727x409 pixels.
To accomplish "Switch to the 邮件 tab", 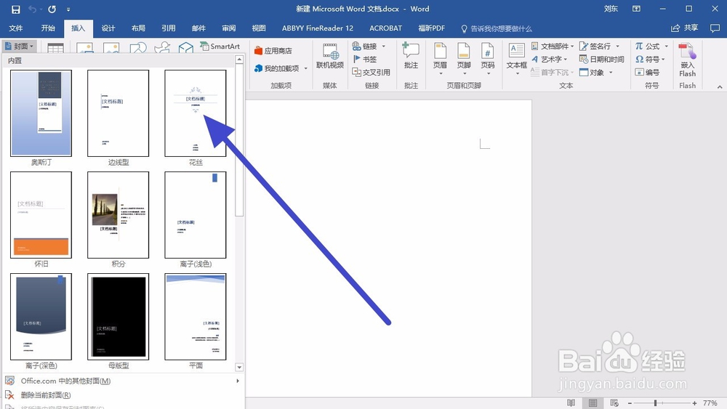I will coord(198,28).
